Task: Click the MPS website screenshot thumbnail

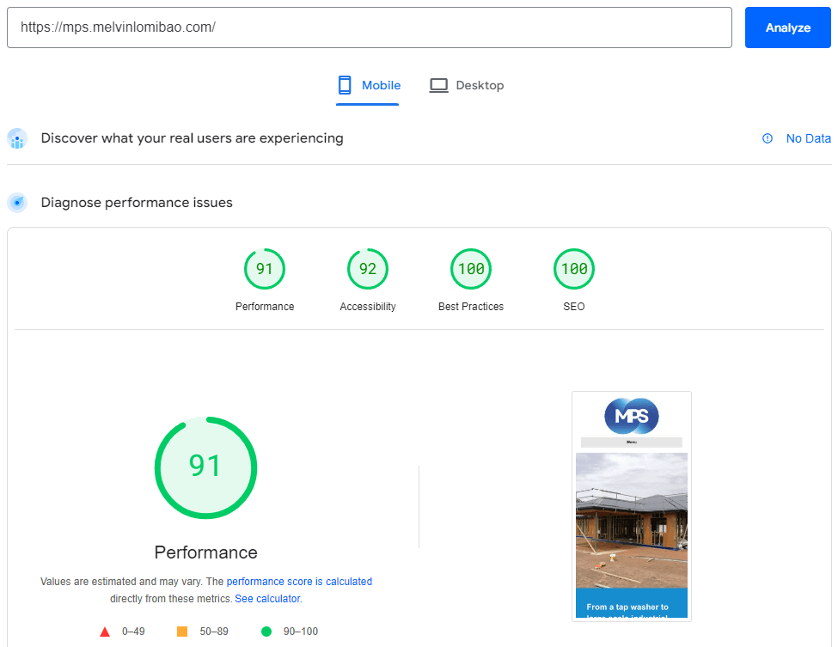Action: tap(632, 505)
